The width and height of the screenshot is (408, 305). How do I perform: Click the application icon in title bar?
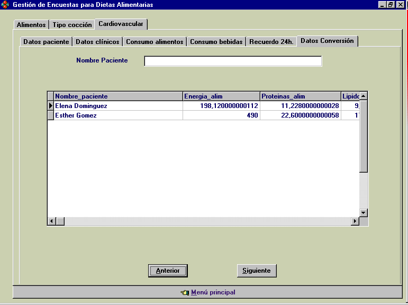click(x=5, y=5)
